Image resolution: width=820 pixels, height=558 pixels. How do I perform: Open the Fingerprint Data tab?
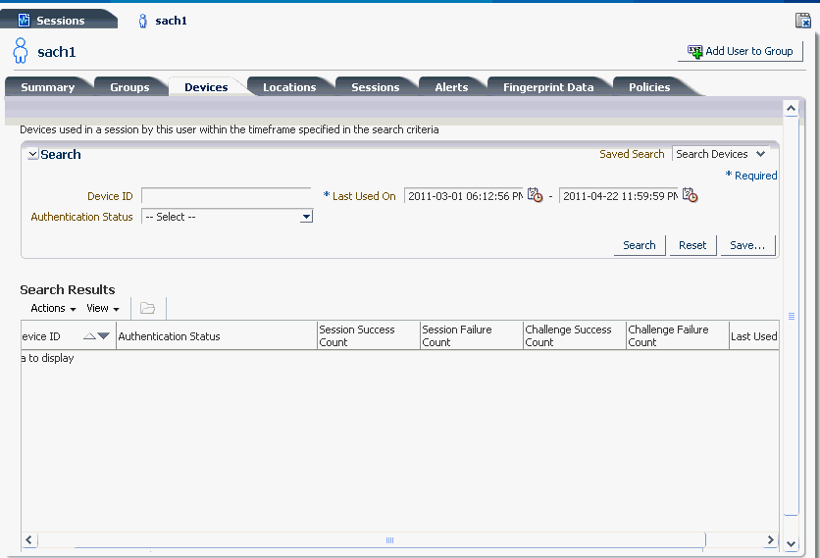pyautogui.click(x=548, y=87)
